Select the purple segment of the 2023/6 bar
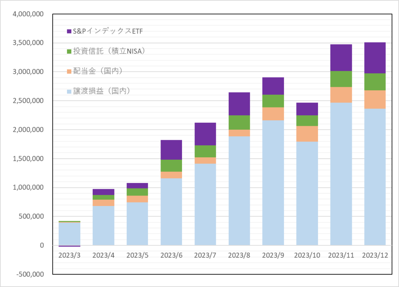 point(171,150)
